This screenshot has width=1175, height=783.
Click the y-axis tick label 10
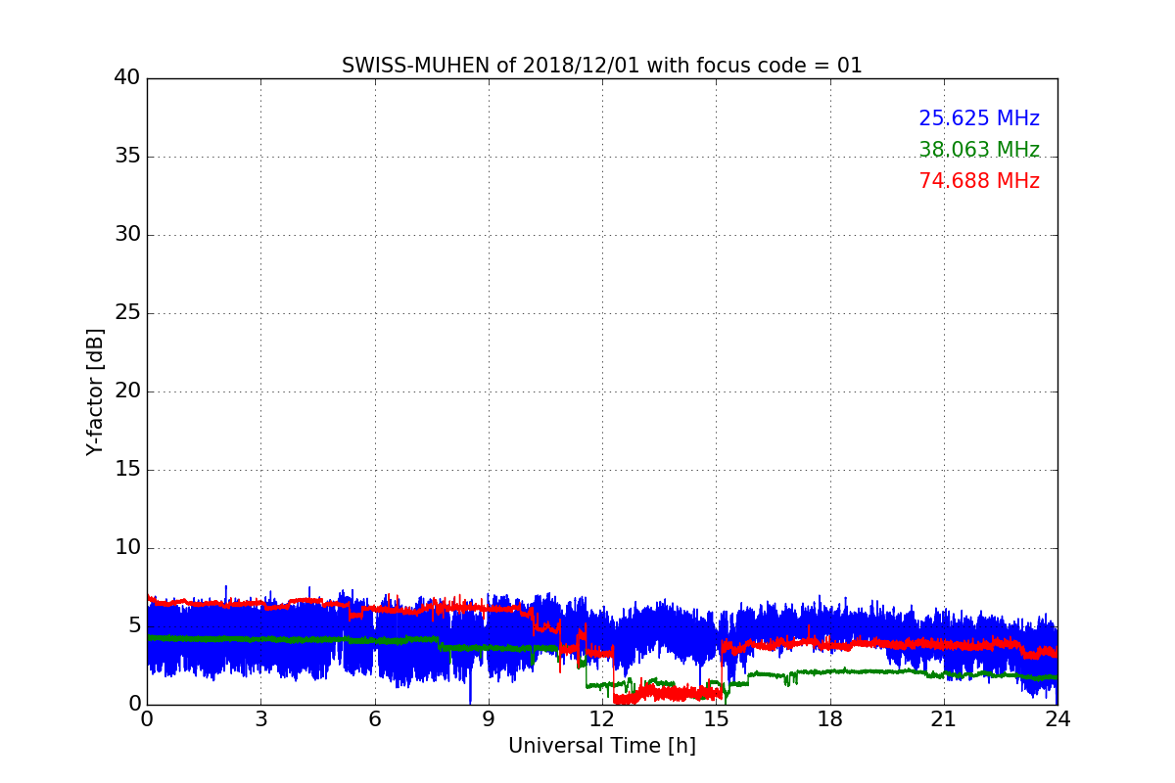point(127,548)
